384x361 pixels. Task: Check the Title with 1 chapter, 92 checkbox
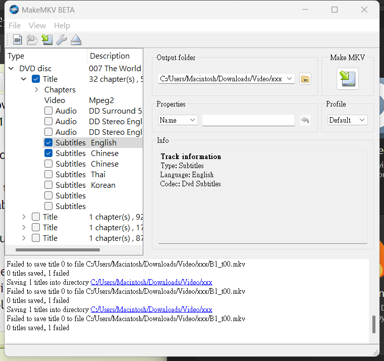coord(36,217)
